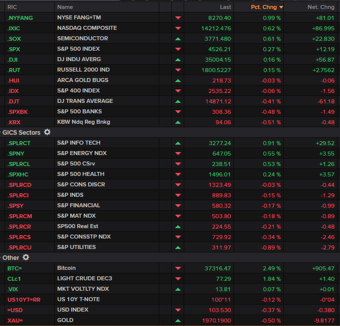Select the .VIX ticker
Viewport: 340px width, 326px height.
click(12, 289)
